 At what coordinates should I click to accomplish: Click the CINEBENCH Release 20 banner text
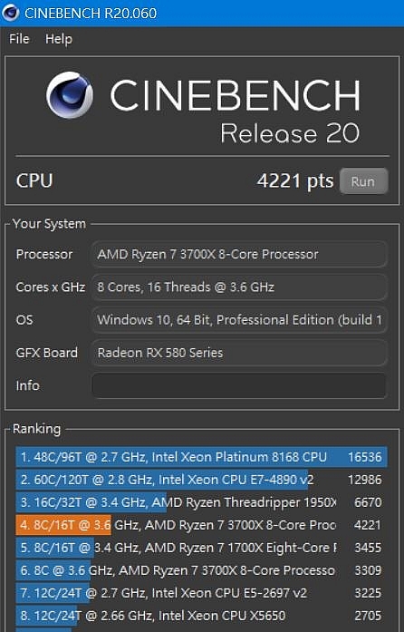click(x=236, y=111)
